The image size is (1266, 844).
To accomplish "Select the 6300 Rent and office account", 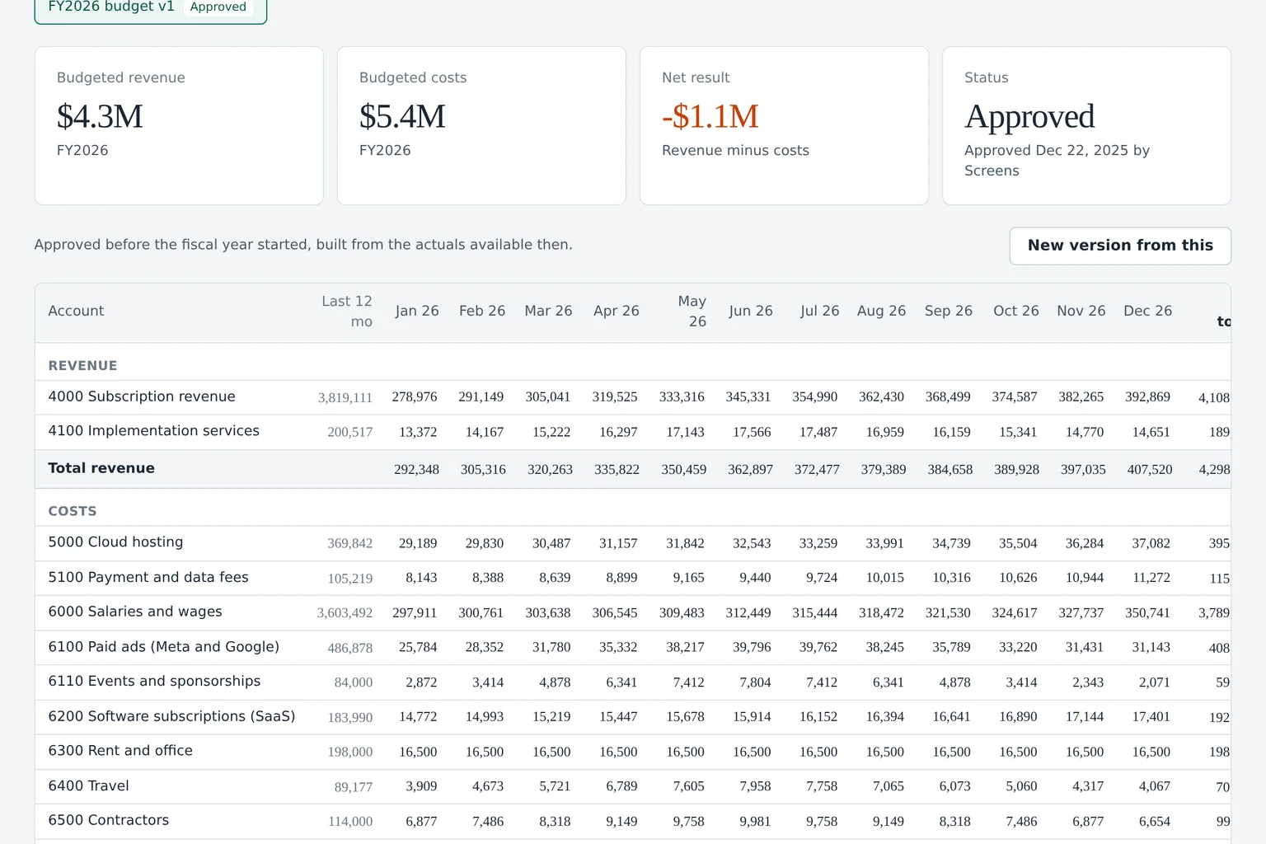I will coord(120,751).
